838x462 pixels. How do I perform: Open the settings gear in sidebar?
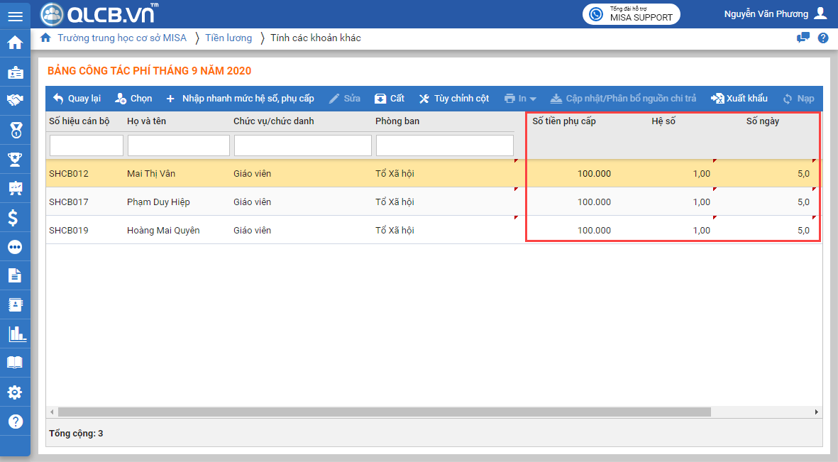click(15, 392)
